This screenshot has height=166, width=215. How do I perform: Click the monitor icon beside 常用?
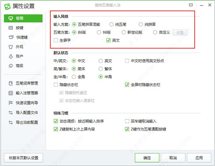[11, 18]
